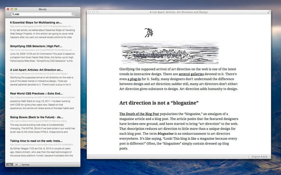
Task: Turn syncing Off in the Words window
Action: (x=17, y=164)
